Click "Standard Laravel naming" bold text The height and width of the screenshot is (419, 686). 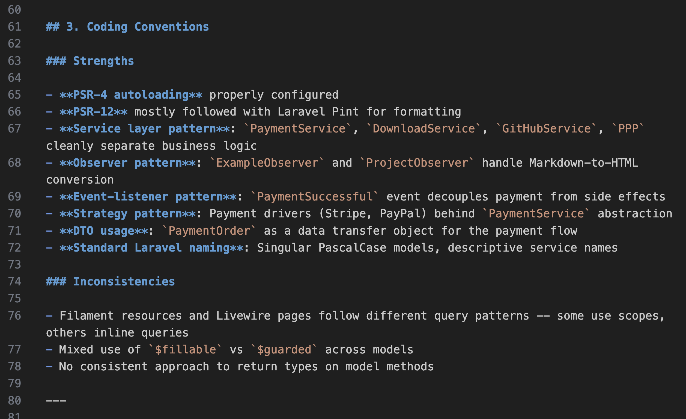[x=151, y=248]
